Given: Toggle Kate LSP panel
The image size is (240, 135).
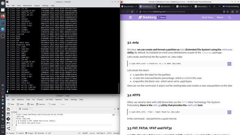Looking at the screenshot, I should click(x=48, y=133).
